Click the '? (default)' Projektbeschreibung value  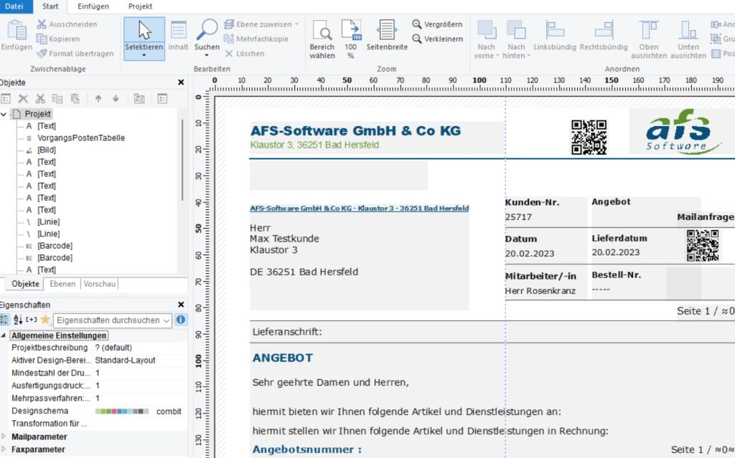(113, 348)
